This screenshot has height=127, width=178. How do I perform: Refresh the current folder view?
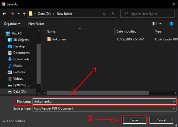(x=113, y=14)
